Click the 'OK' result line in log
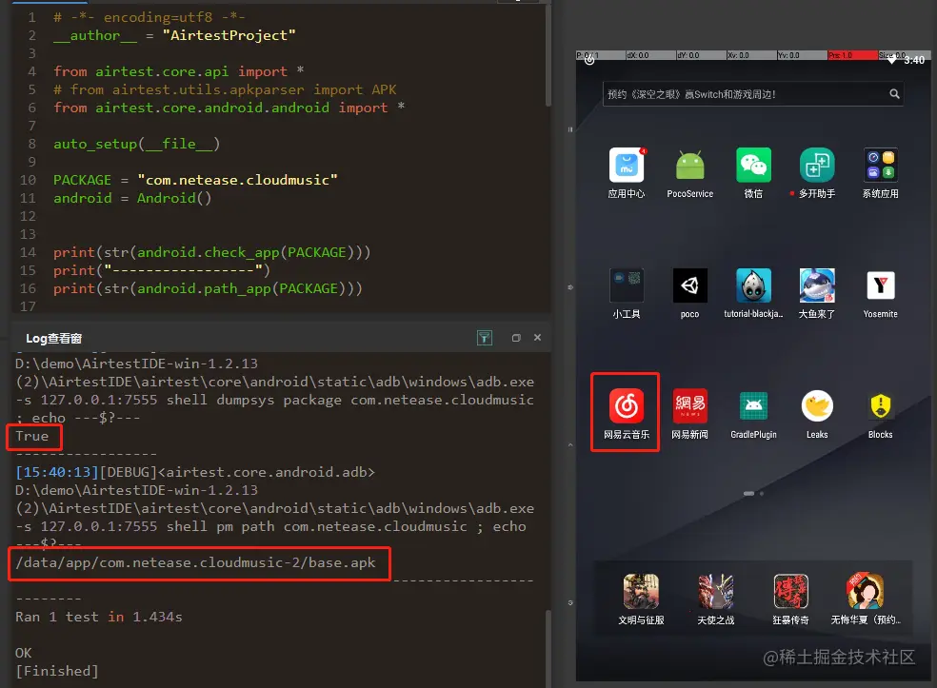The image size is (937, 688). pos(23,653)
